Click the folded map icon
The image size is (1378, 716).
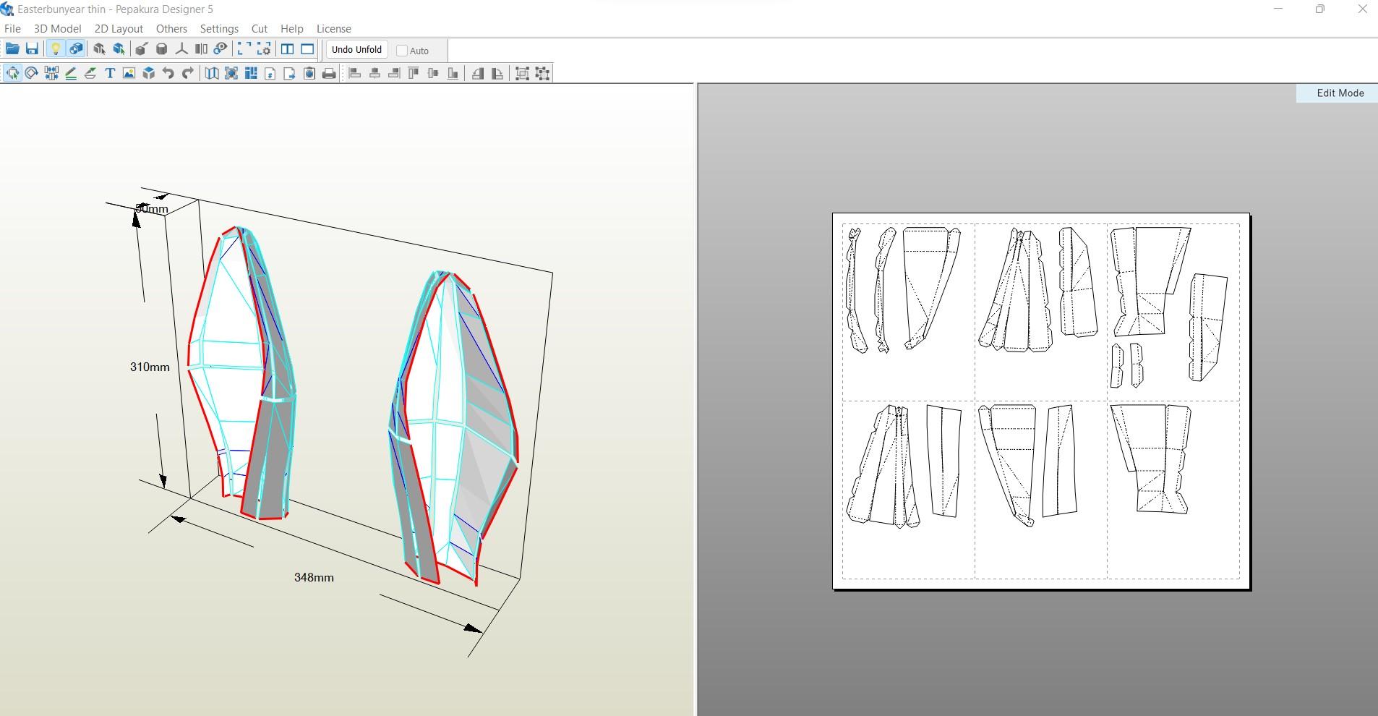(x=212, y=73)
